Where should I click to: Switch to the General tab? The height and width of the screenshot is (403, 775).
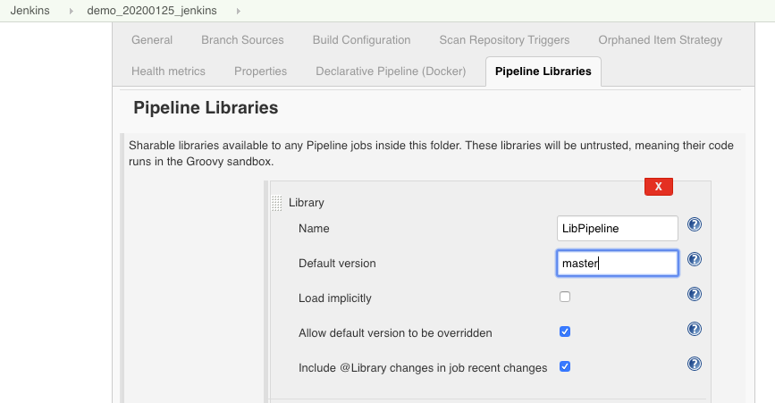[152, 40]
